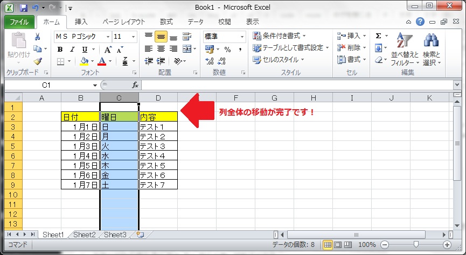Click the AutoSum sigma icon
466x255 pixels.
(378, 36)
